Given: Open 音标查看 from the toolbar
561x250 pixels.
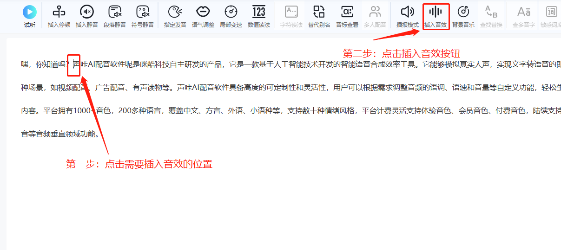Looking at the screenshot, I should (347, 16).
